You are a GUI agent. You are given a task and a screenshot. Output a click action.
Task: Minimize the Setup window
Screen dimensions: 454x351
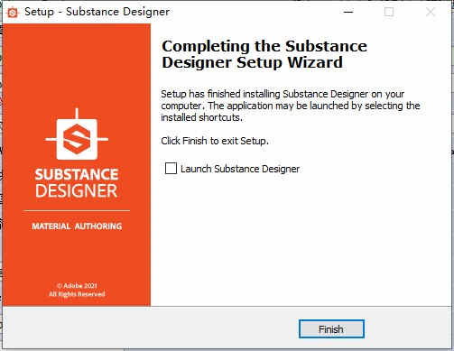(348, 12)
